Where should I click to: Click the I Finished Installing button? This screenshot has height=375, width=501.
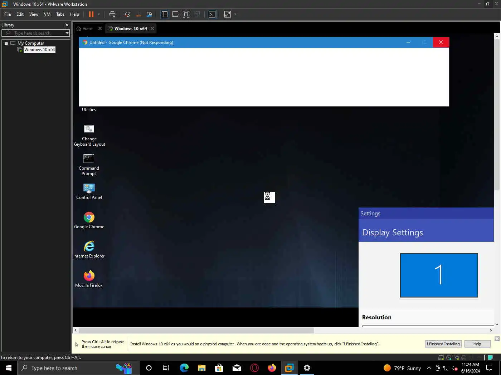point(443,344)
